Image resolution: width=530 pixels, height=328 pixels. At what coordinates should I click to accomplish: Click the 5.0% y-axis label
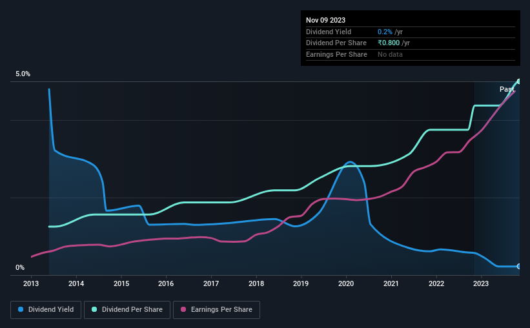tap(23, 74)
